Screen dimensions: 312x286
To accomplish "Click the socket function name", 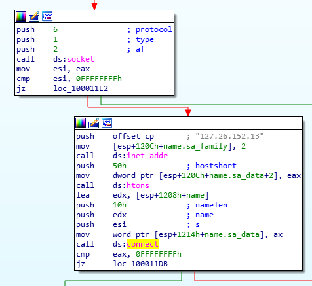I will point(81,59).
